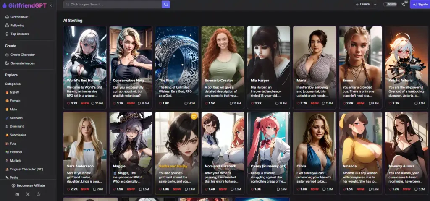Choose the Scenario category

coord(16,118)
